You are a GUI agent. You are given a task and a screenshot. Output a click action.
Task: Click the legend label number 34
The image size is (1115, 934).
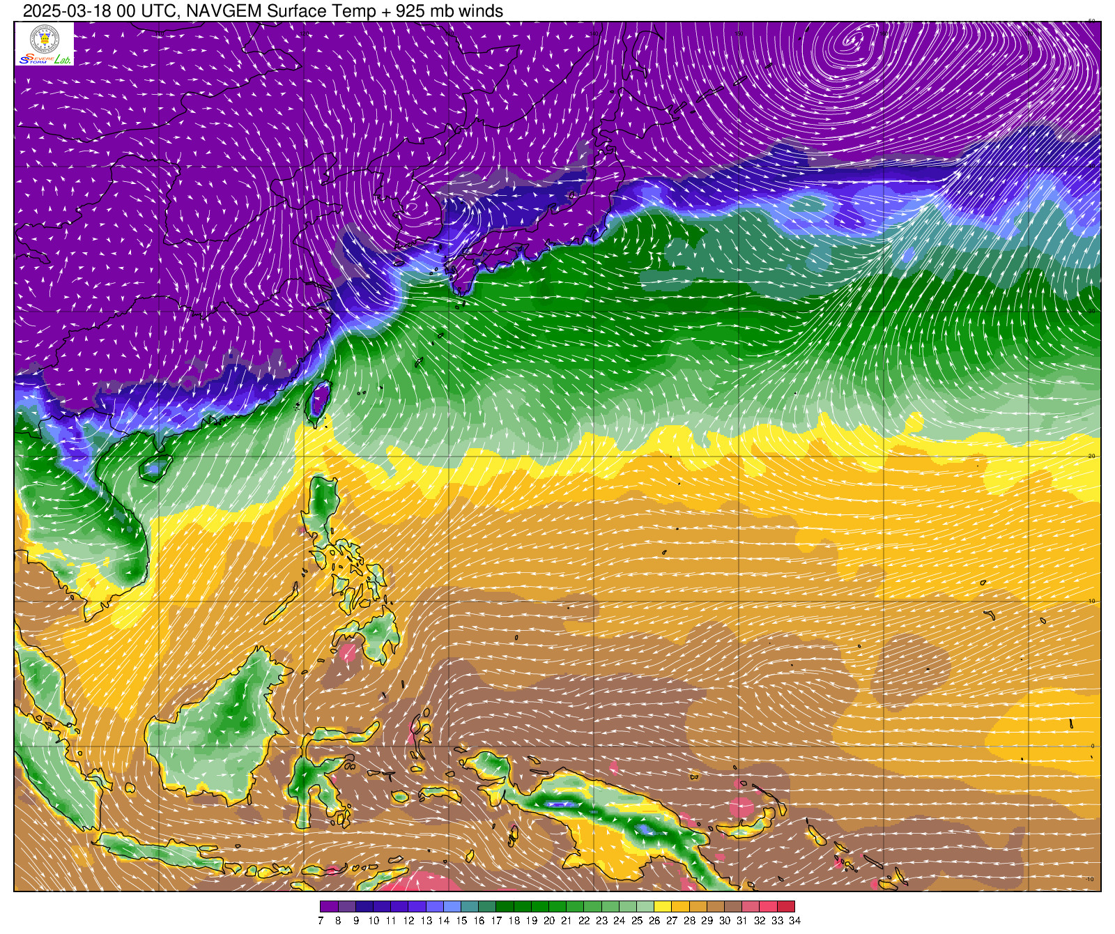794,921
